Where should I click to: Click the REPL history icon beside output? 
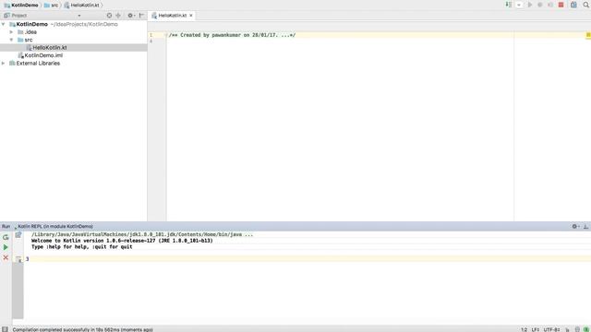pyautogui.click(x=18, y=235)
